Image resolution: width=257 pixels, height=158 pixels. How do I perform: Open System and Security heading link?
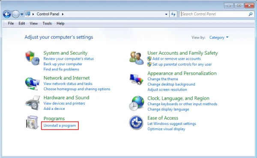tap(66, 53)
